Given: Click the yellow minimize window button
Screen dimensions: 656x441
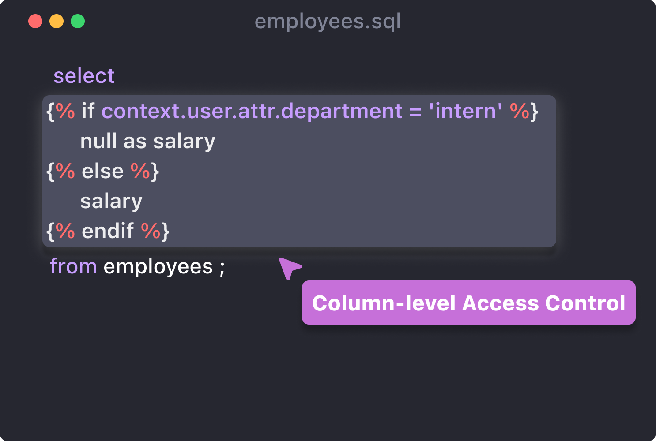Looking at the screenshot, I should coord(57,21).
